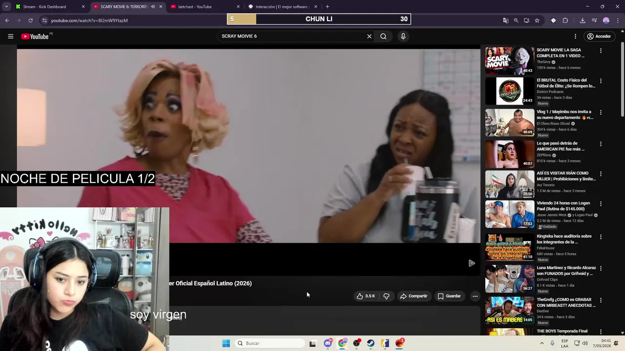
Task: Open options menu for Logan Paul video
Action: 601,204
